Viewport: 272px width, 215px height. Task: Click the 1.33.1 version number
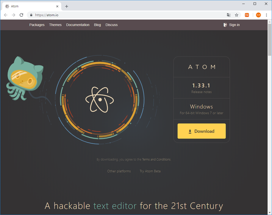pos(201,85)
